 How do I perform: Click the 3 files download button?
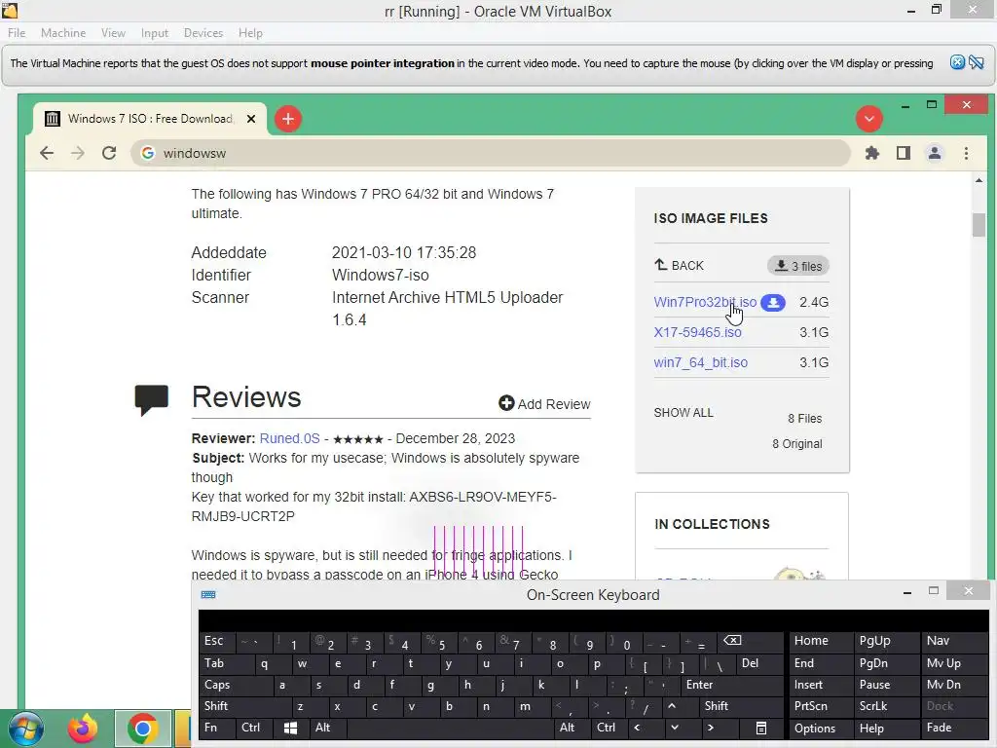(x=798, y=266)
